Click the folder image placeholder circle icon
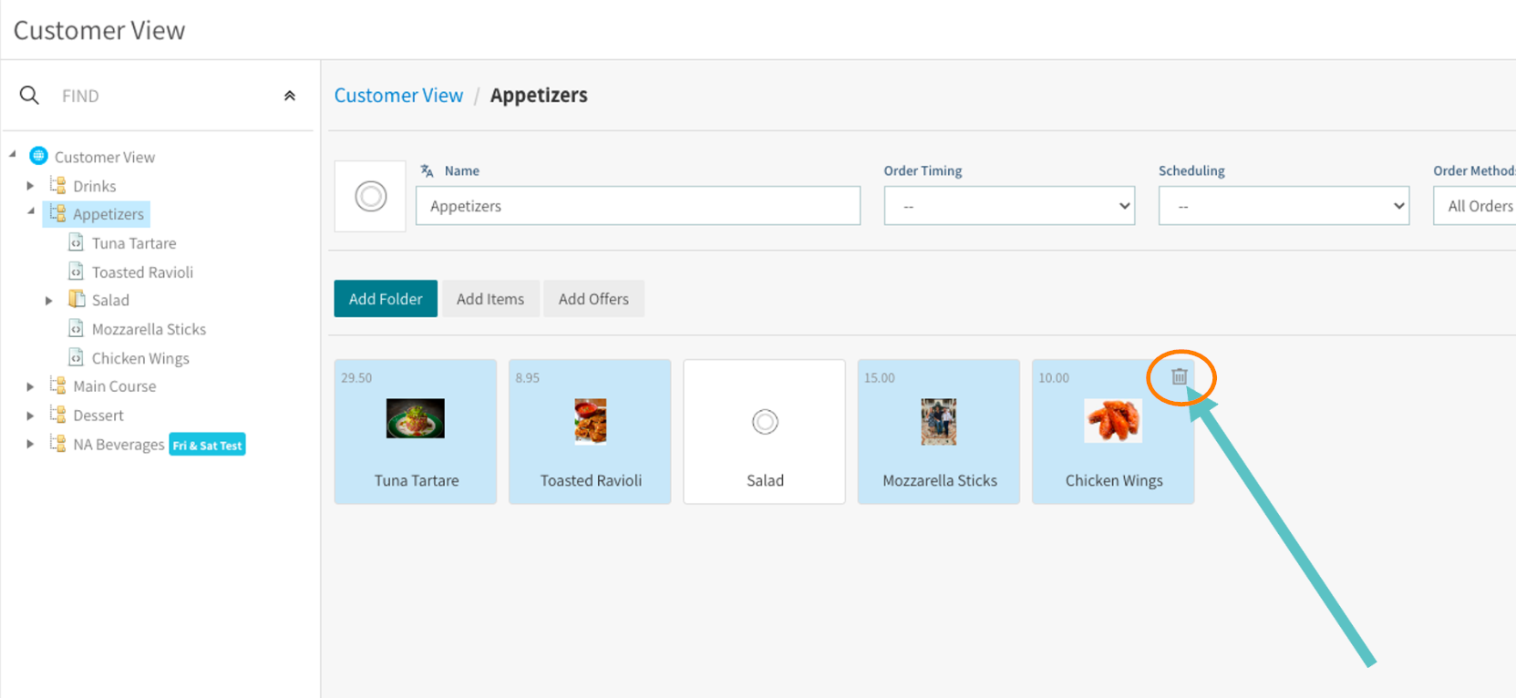The height and width of the screenshot is (698, 1516). coord(370,196)
